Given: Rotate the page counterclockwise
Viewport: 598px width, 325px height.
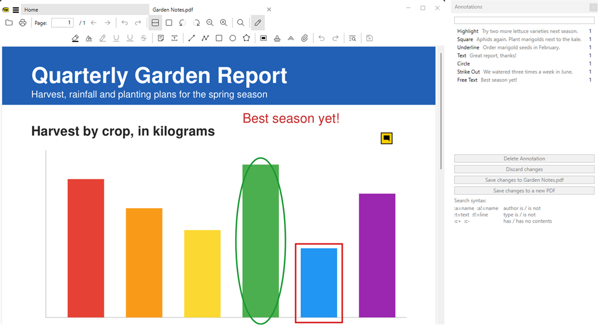Looking at the screenshot, I should click(182, 23).
